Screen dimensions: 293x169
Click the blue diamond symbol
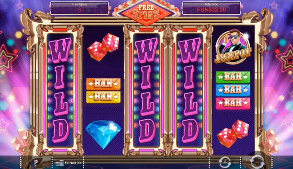coord(103,134)
